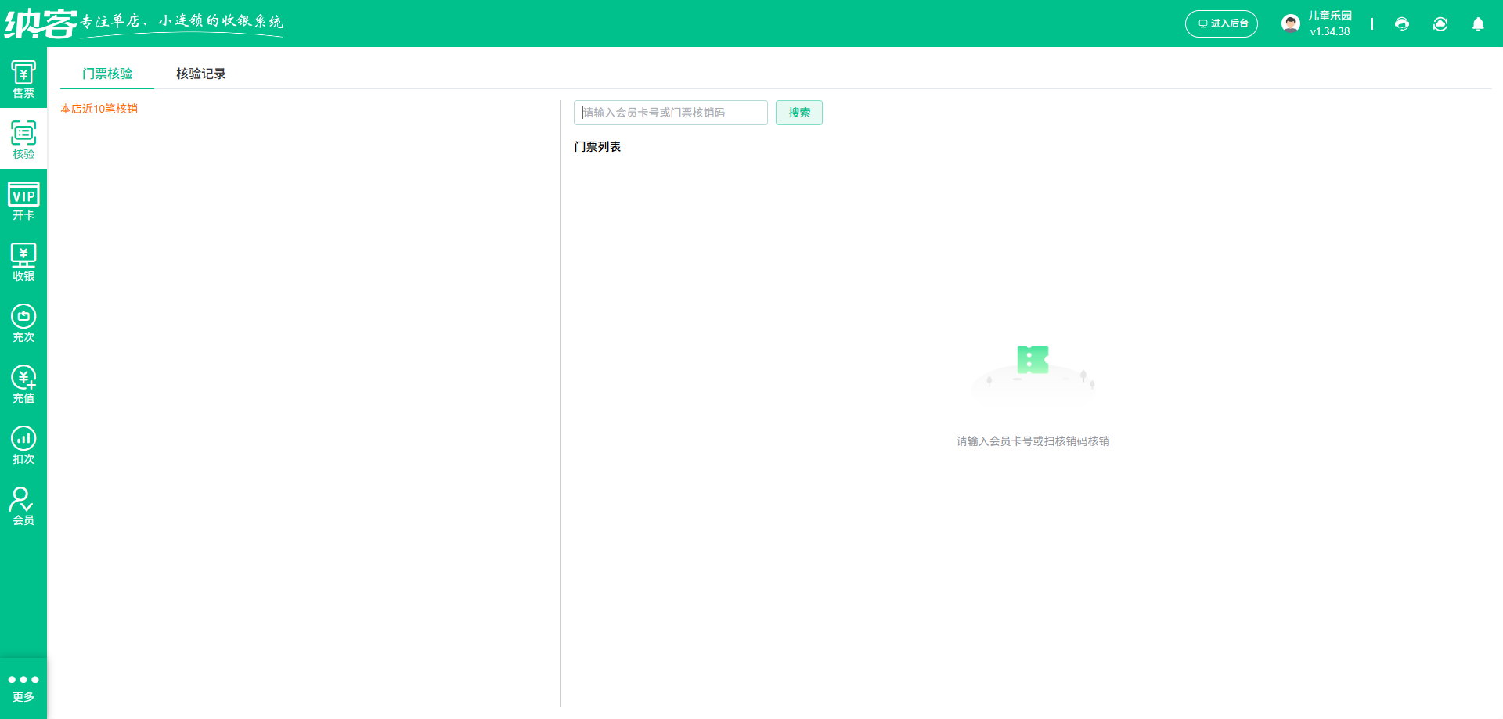Open the 充次 recharge times icon
The image size is (1503, 719).
[x=23, y=323]
